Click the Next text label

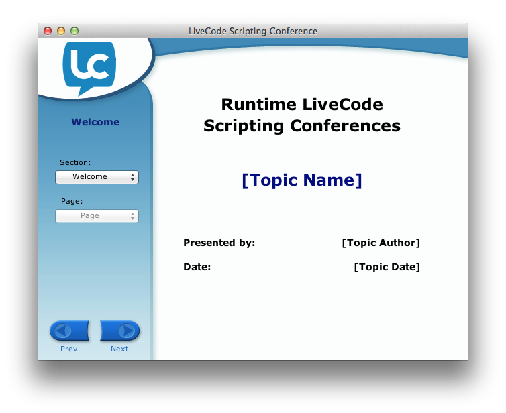(x=119, y=349)
